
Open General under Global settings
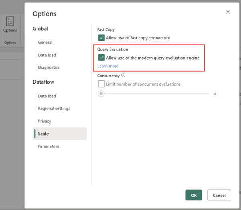click(x=45, y=42)
